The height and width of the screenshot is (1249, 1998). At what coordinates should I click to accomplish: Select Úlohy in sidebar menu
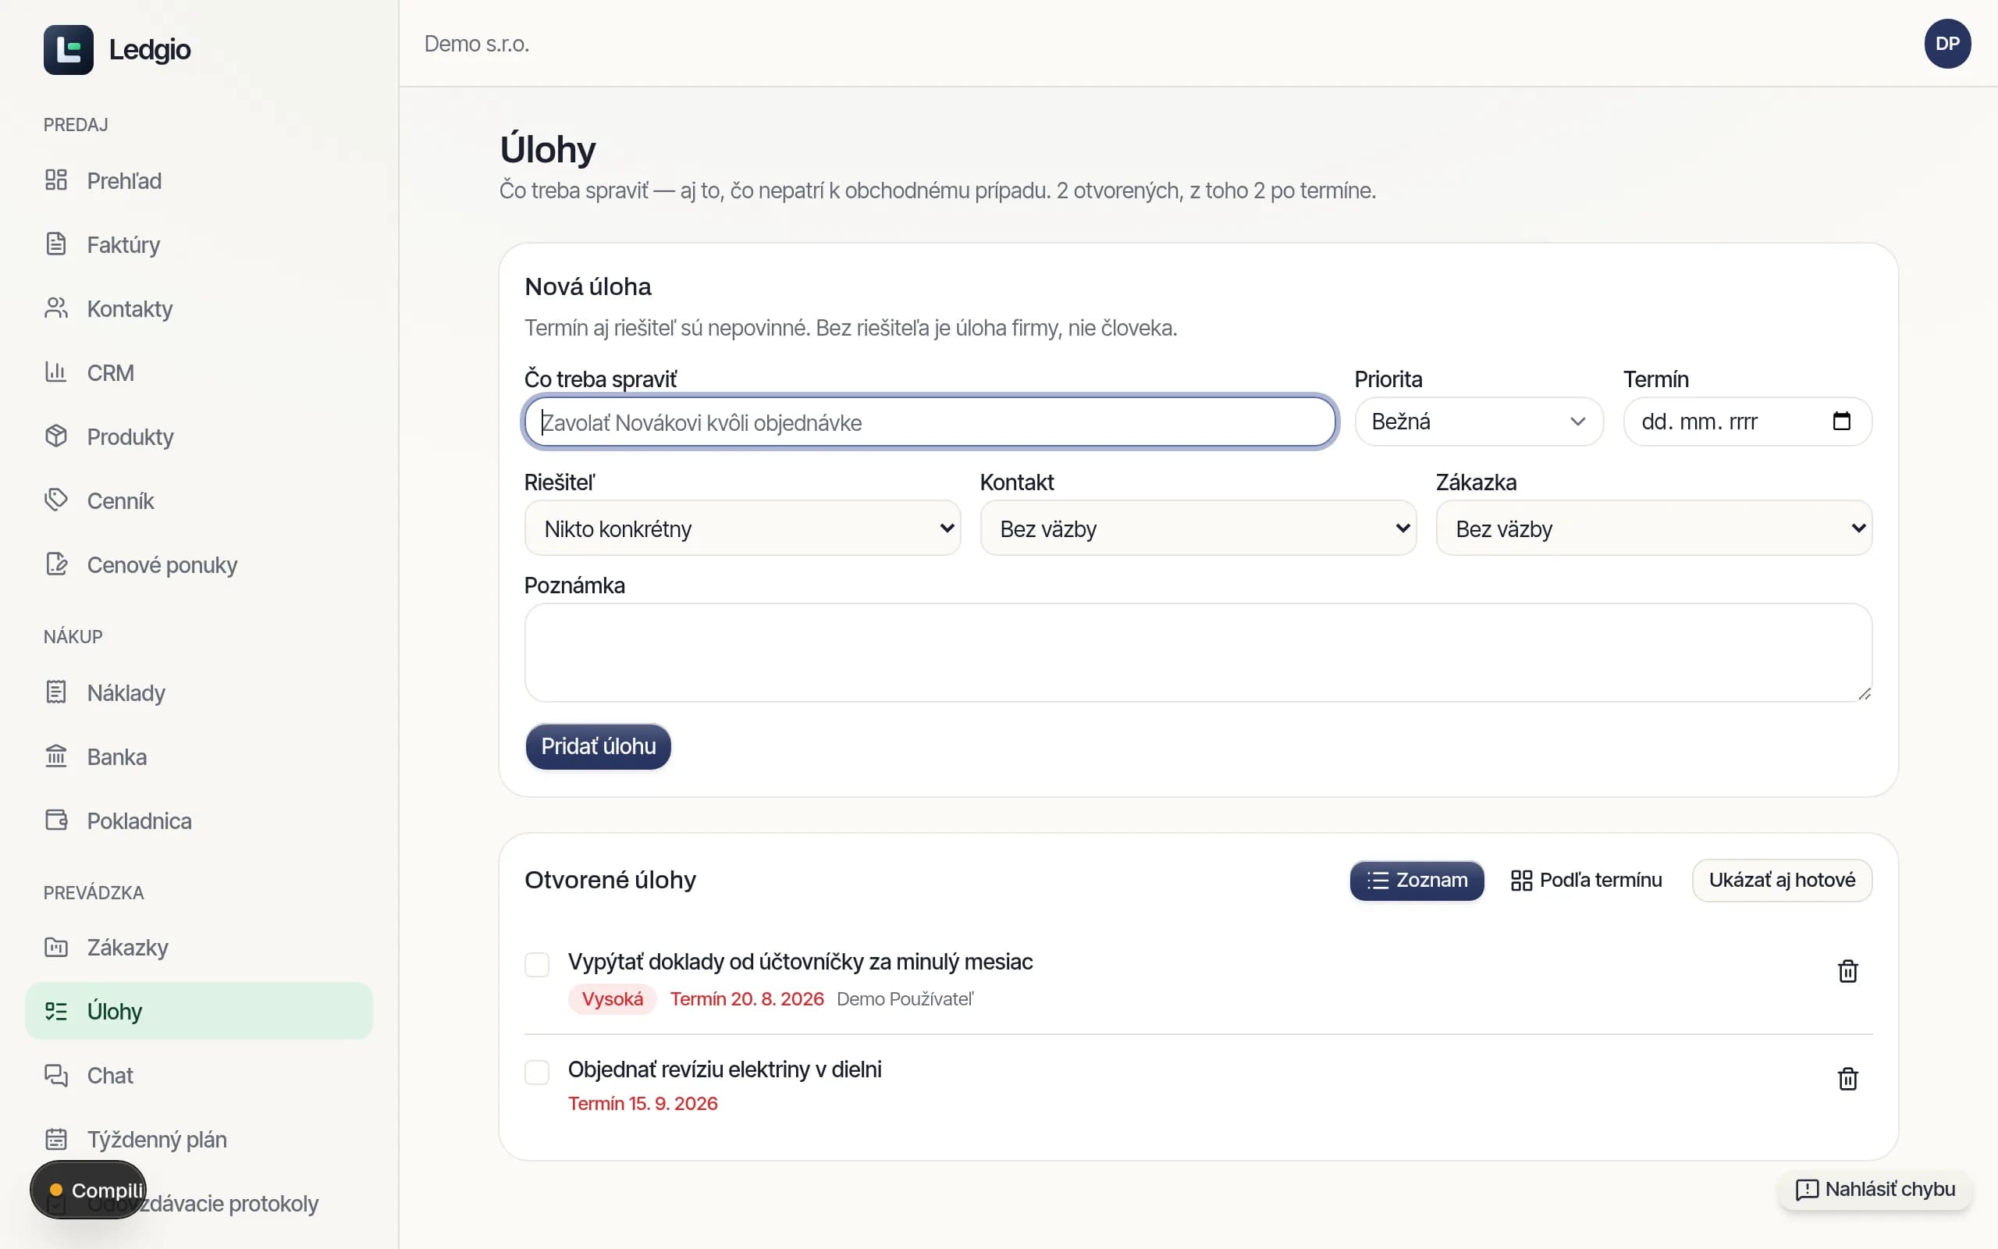199,1011
